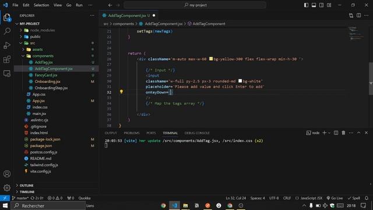Switch to the PROBLEMS panel tab
The height and width of the screenshot is (210, 373).
[132, 133]
